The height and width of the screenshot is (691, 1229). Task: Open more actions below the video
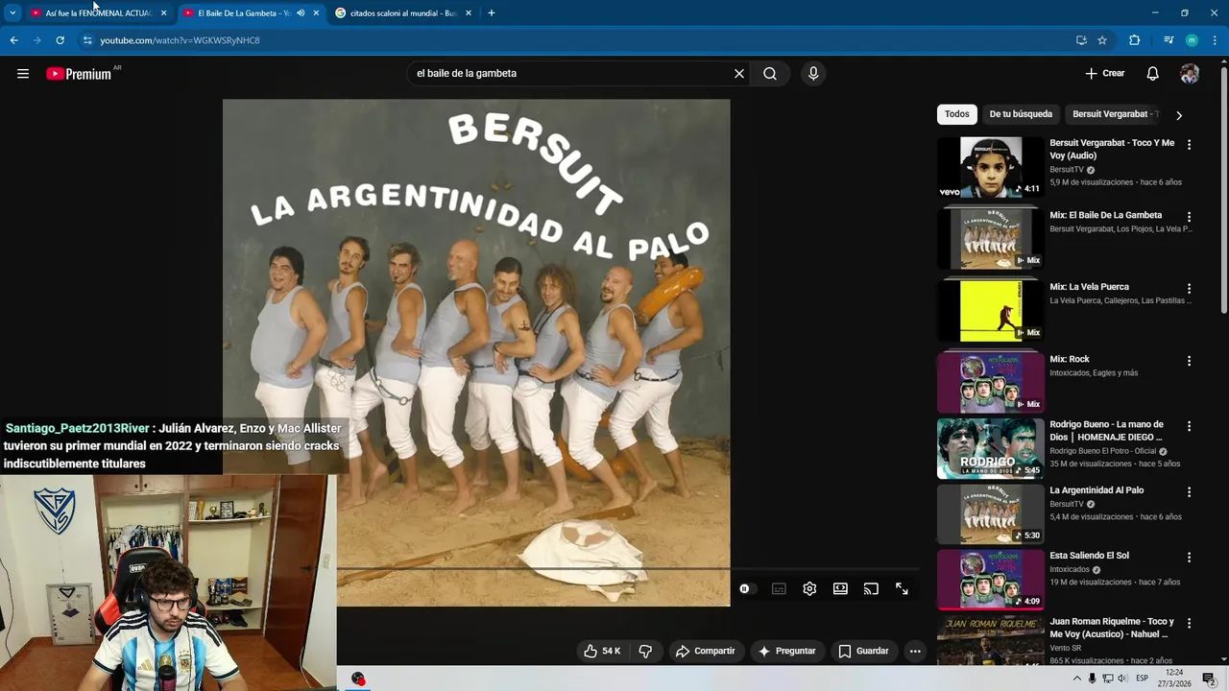pos(915,651)
